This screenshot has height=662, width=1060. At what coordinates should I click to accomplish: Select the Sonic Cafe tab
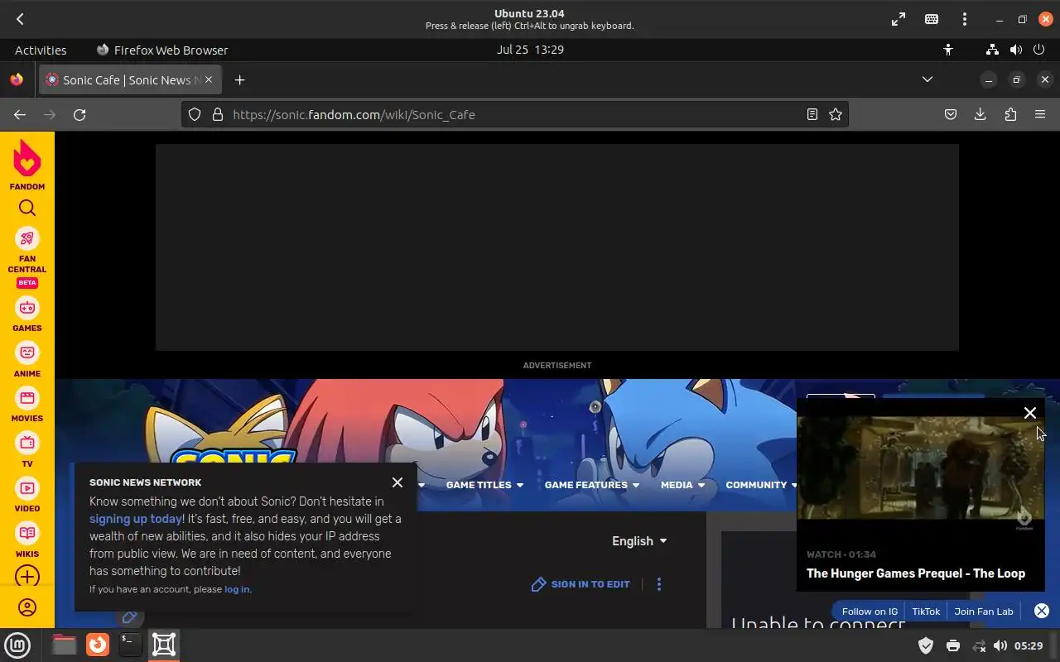(x=129, y=80)
